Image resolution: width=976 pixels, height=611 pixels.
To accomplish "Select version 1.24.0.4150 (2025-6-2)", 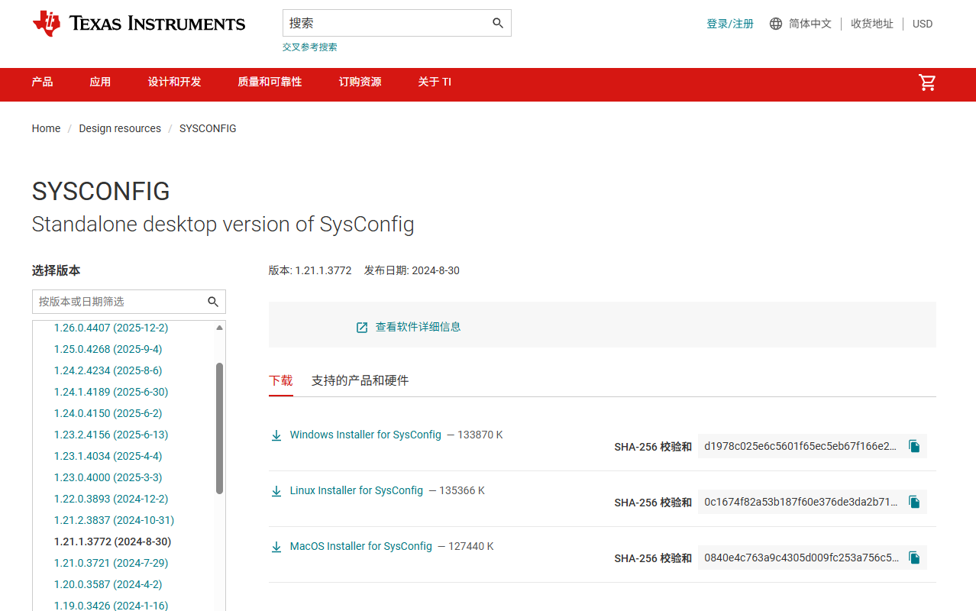I will coord(108,413).
